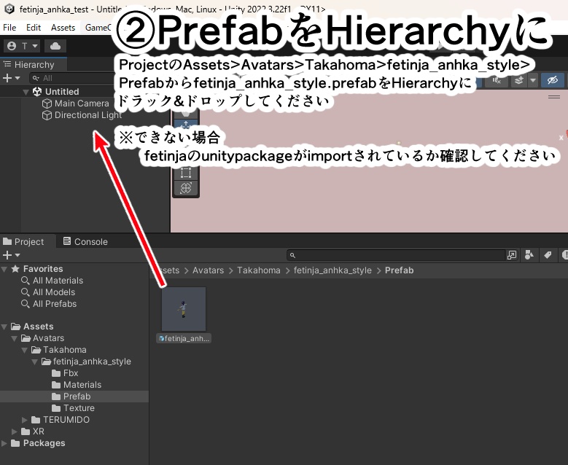Image resolution: width=568 pixels, height=465 pixels.
Task: Open Unity cloud services button
Action: [x=55, y=46]
